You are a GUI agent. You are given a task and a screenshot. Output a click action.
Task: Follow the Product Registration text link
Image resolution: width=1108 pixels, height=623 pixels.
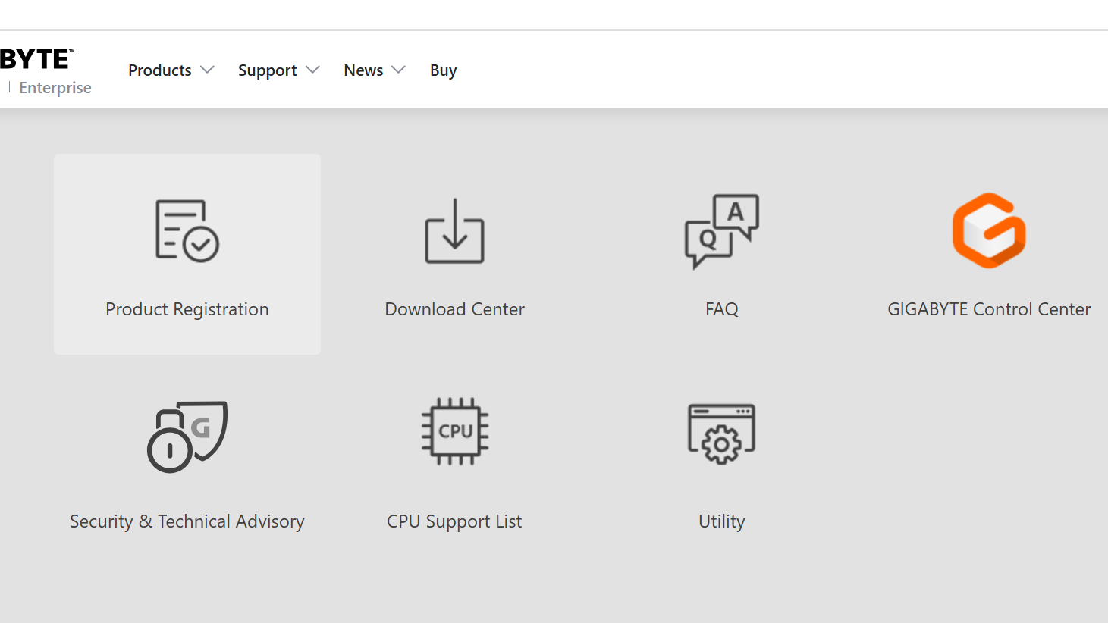point(187,309)
